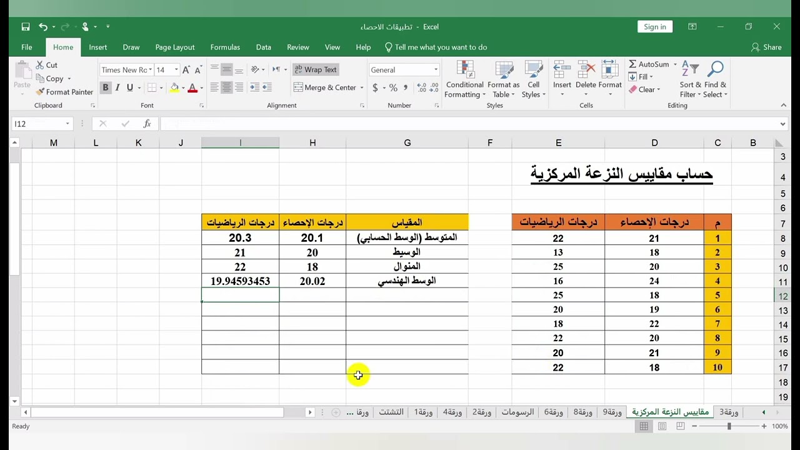
Task: Toggle Center horizontal alignment
Action: coord(226,88)
